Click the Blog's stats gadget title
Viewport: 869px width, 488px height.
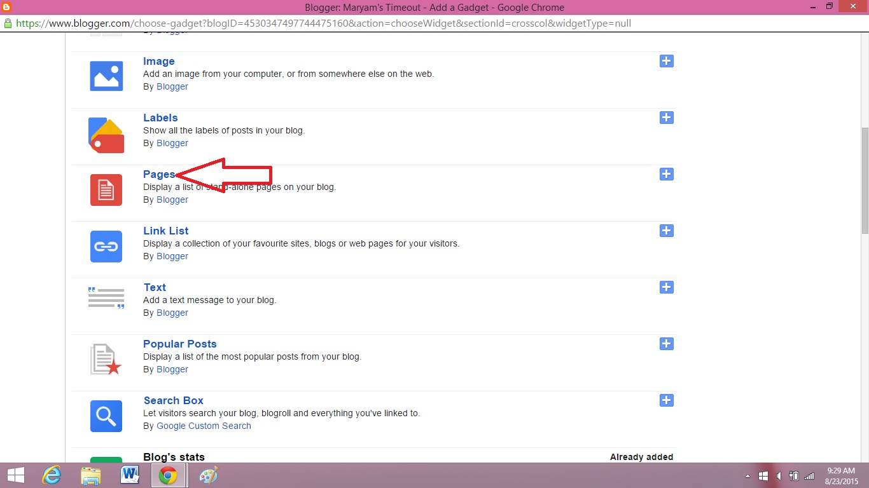174,457
